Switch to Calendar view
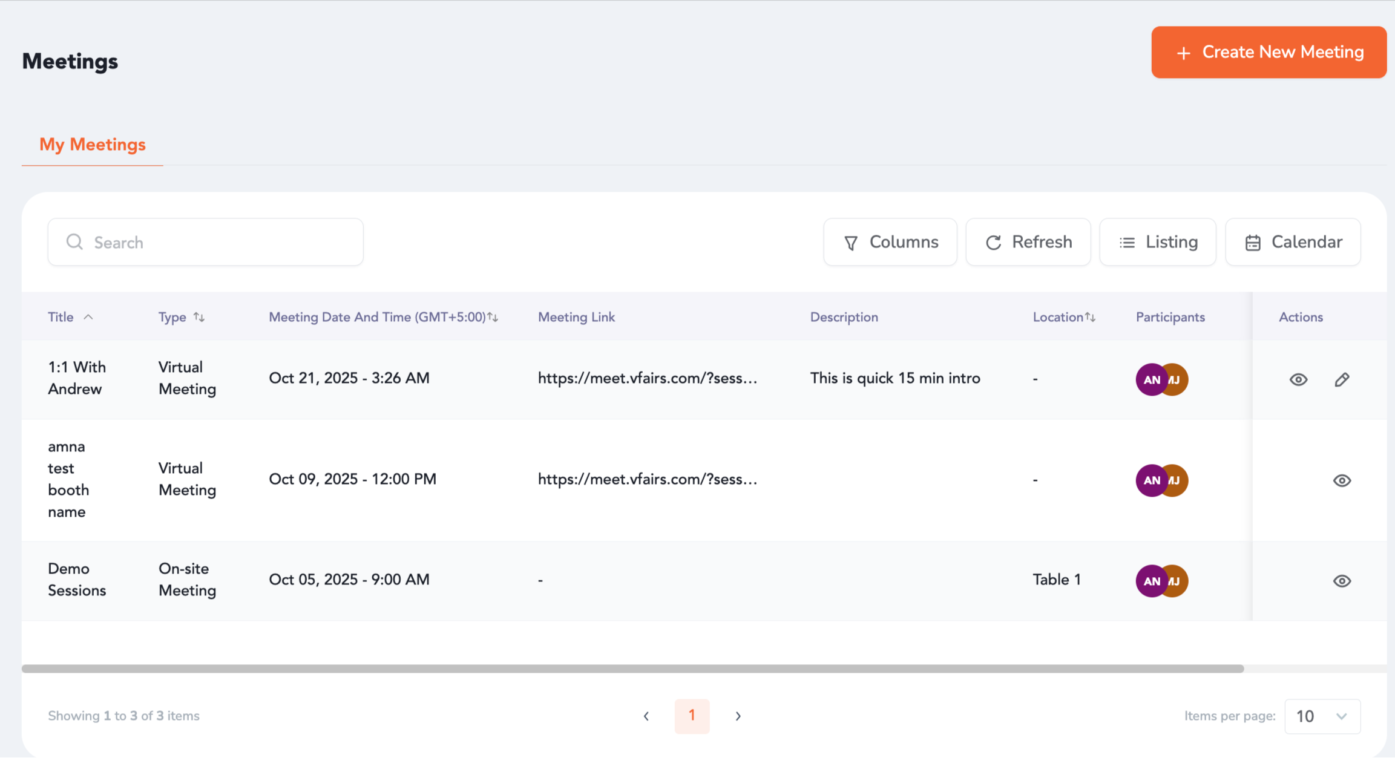This screenshot has width=1395, height=772. (1293, 242)
